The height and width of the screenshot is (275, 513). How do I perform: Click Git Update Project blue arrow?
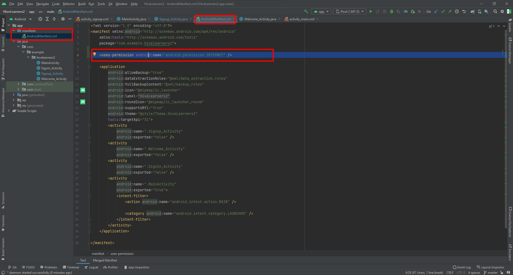(436, 12)
